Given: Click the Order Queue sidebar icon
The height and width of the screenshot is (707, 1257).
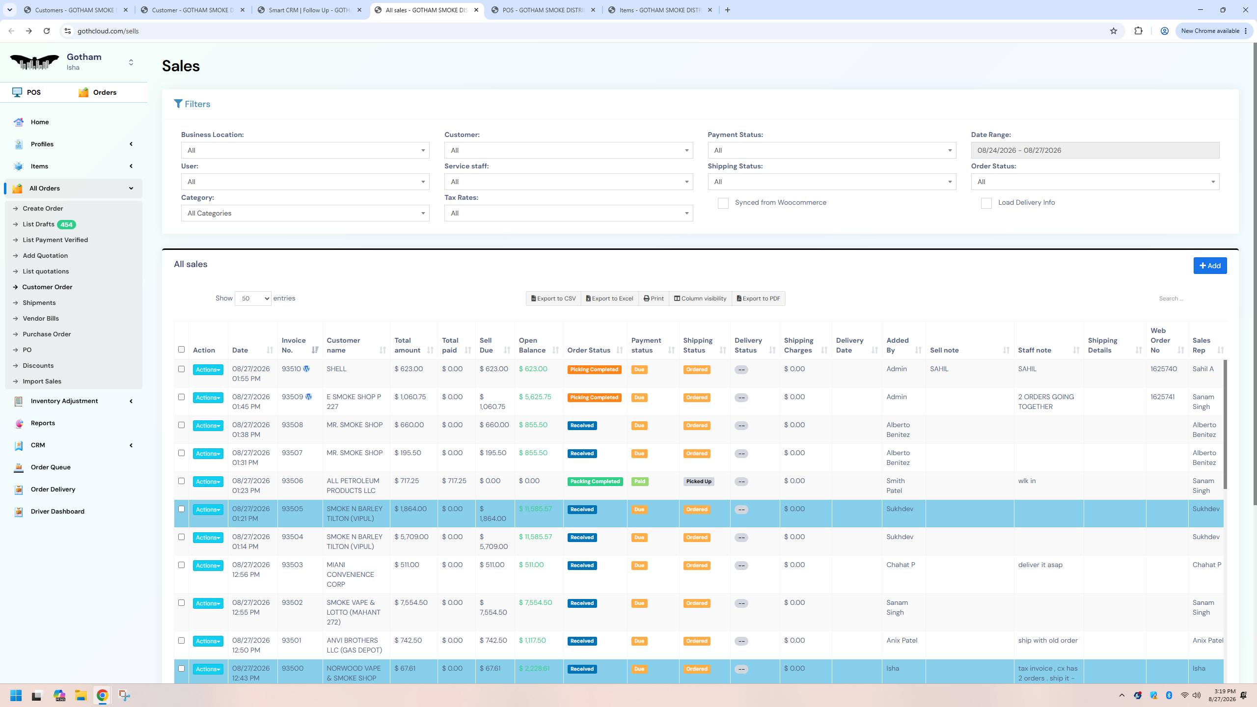Looking at the screenshot, I should (19, 467).
